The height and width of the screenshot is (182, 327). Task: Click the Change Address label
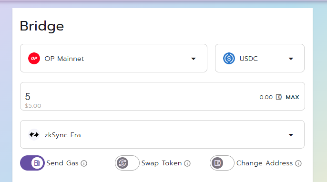(x=265, y=163)
